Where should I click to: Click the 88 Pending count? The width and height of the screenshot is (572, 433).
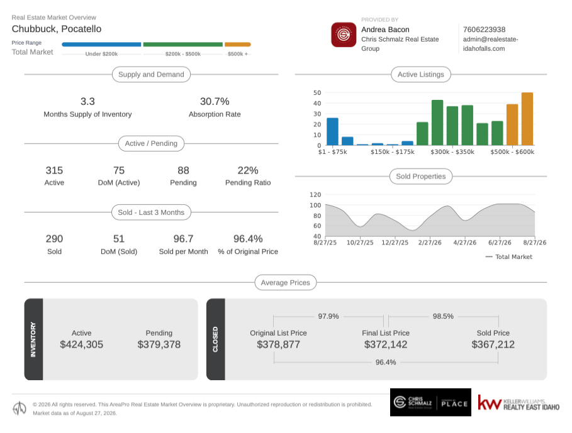pos(183,170)
